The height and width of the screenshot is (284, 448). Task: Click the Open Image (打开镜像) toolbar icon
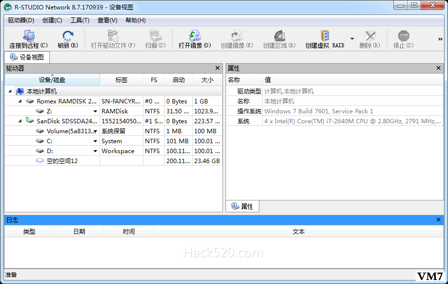pos(195,36)
